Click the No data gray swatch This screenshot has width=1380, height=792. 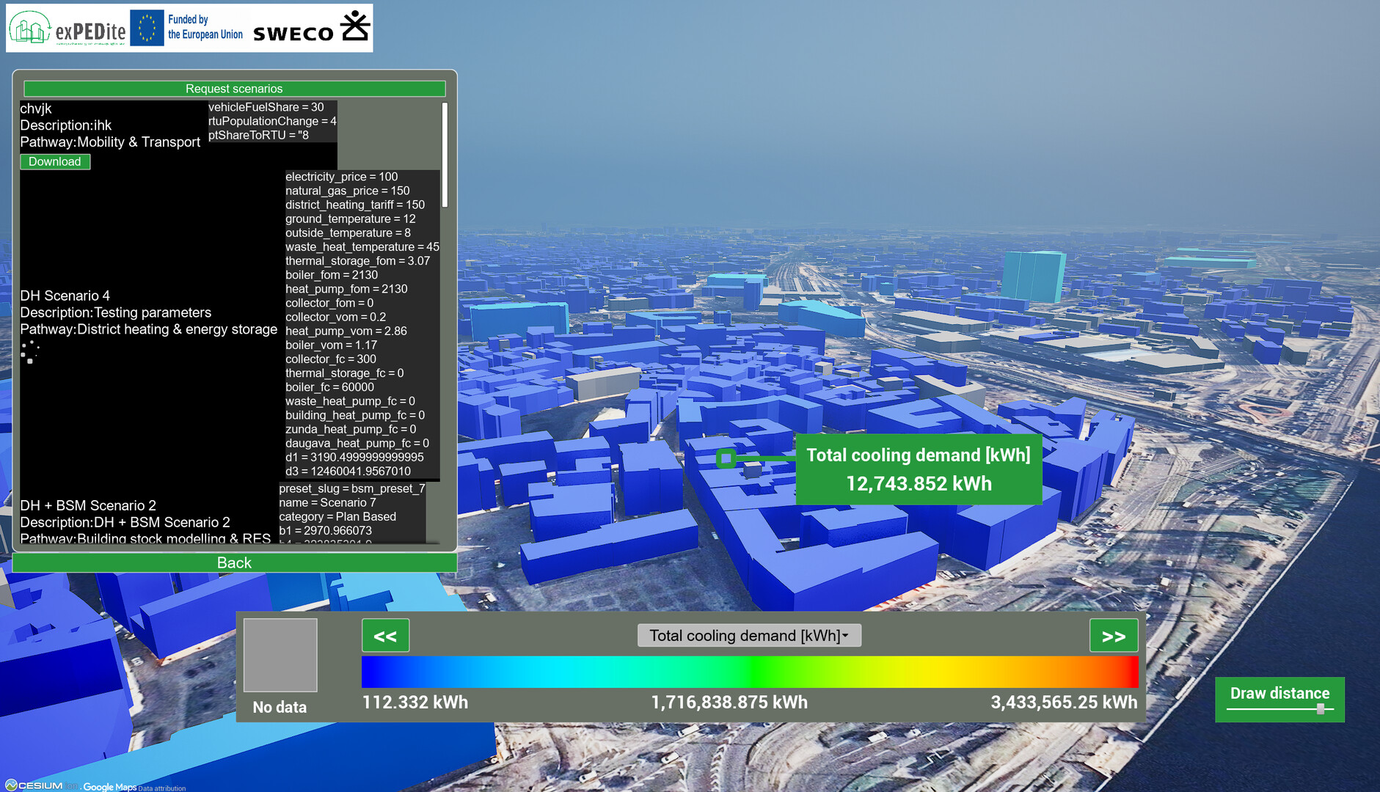pyautogui.click(x=280, y=655)
